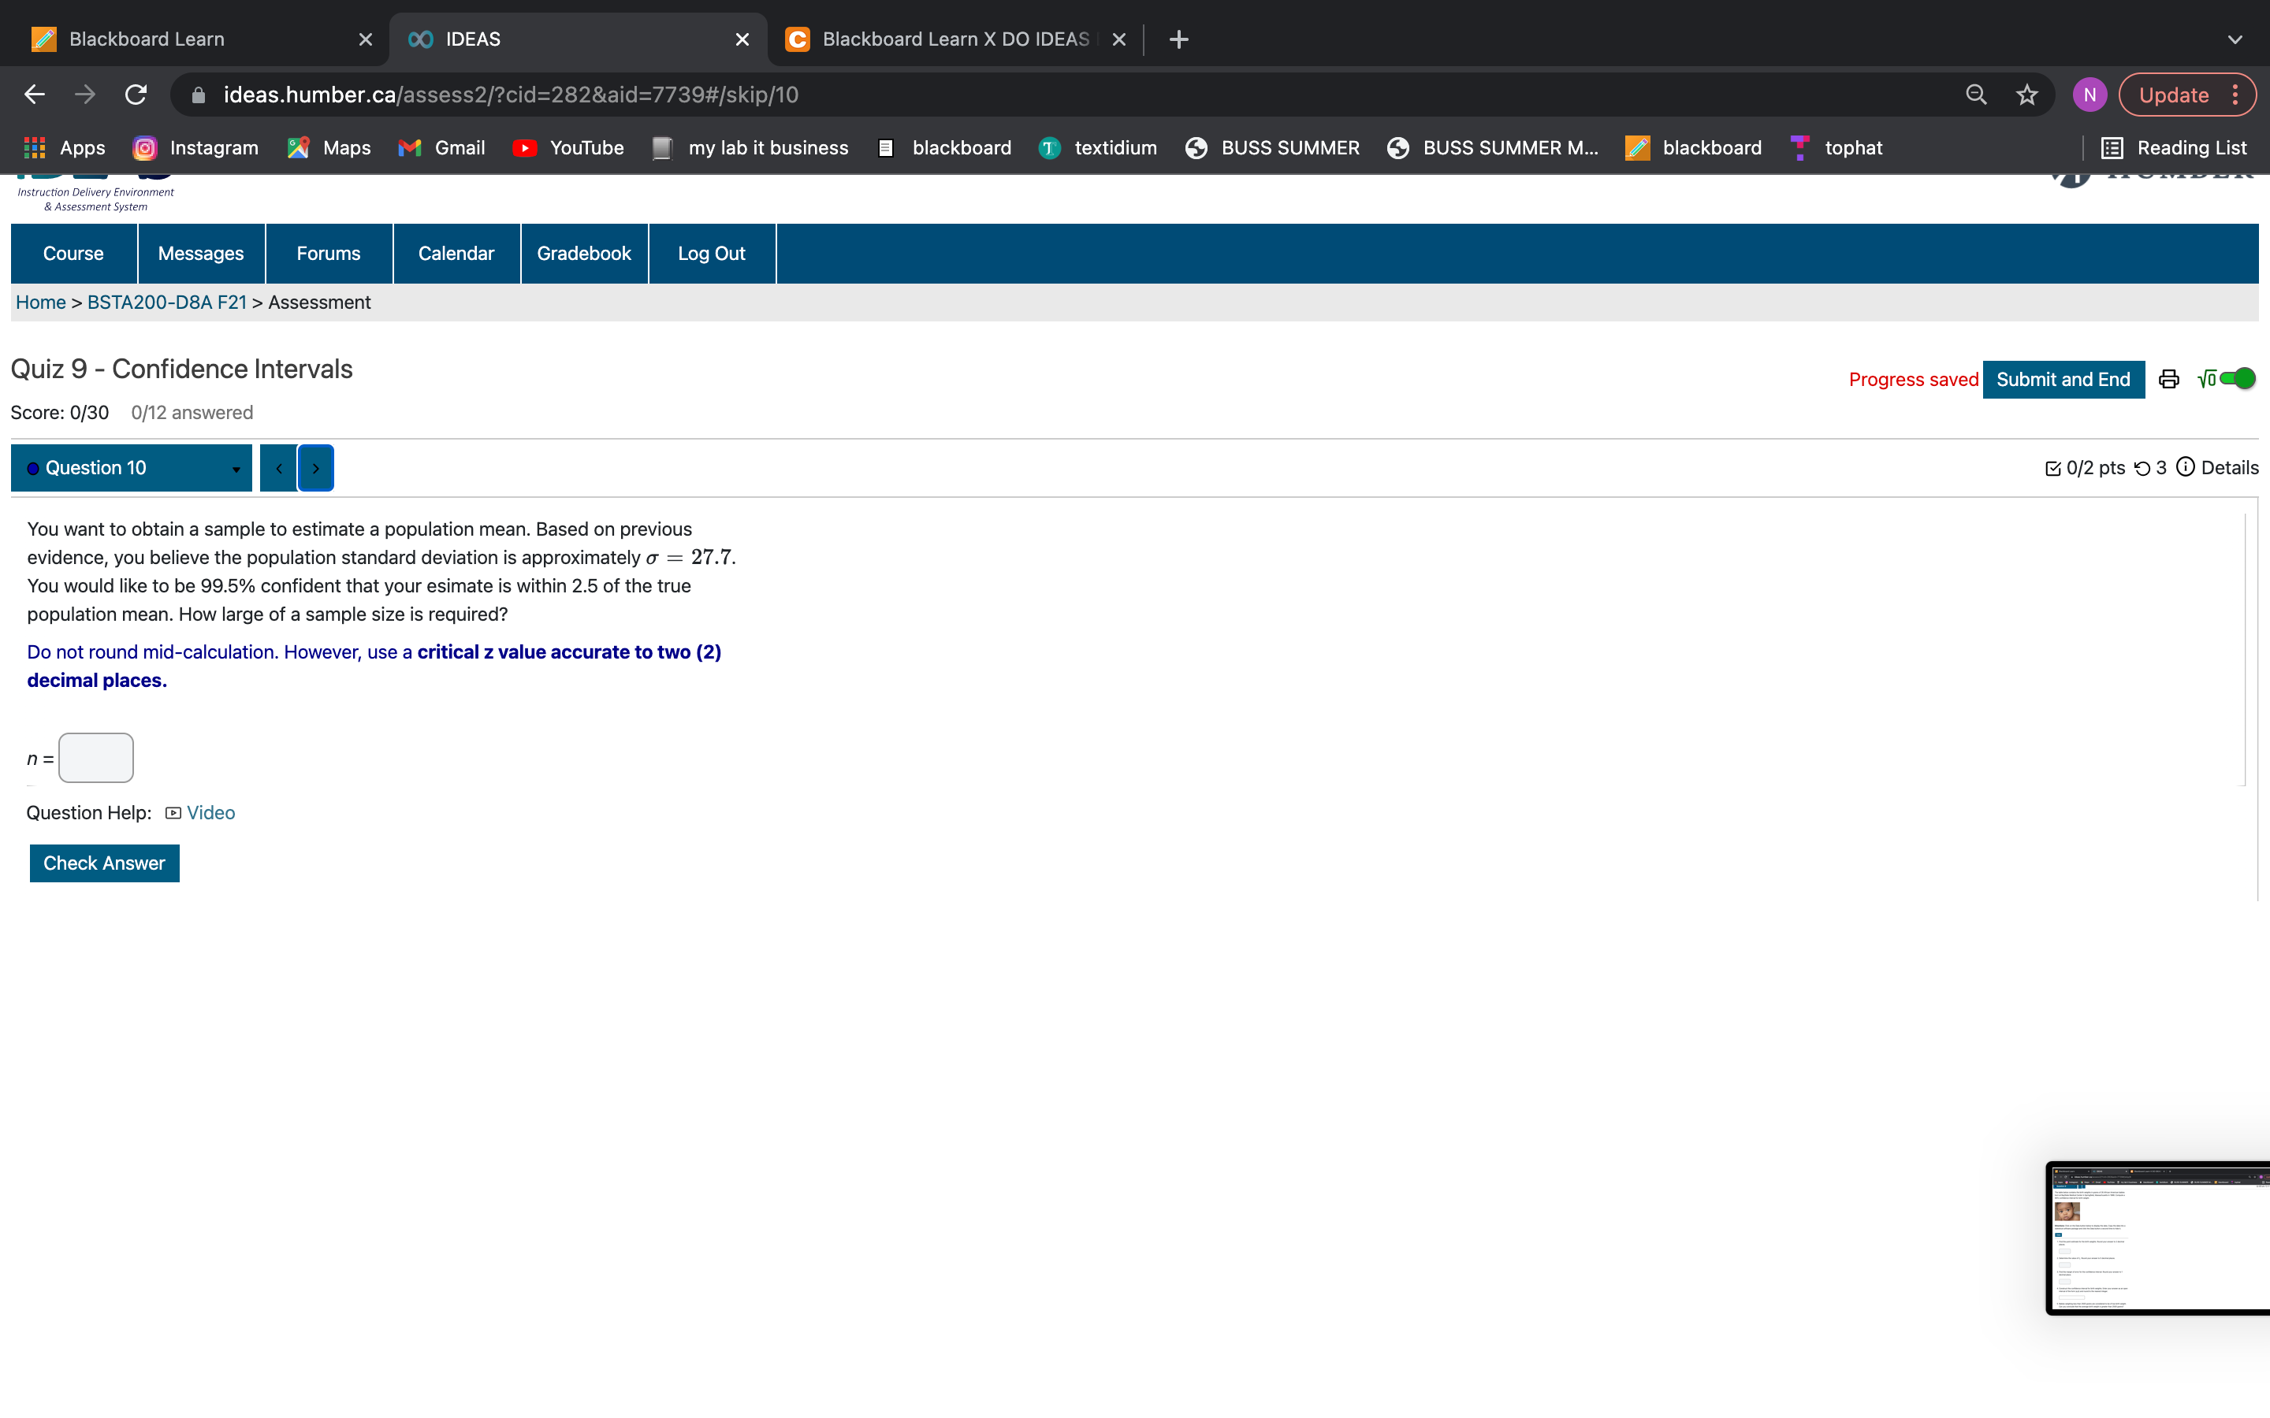
Task: Print the quiz using the printer icon
Action: coord(2168,379)
